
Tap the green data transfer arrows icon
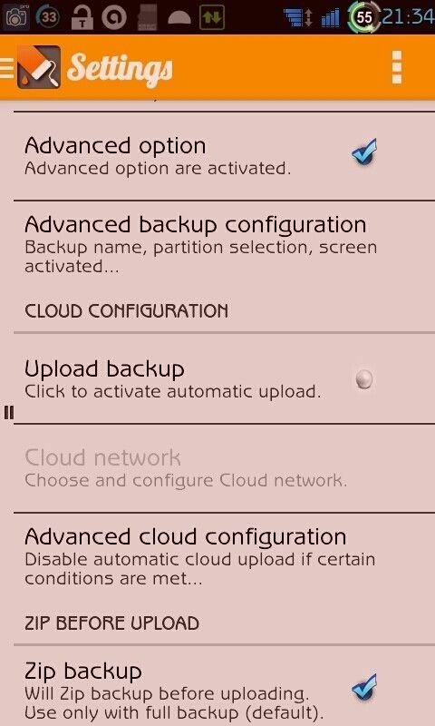212,17
